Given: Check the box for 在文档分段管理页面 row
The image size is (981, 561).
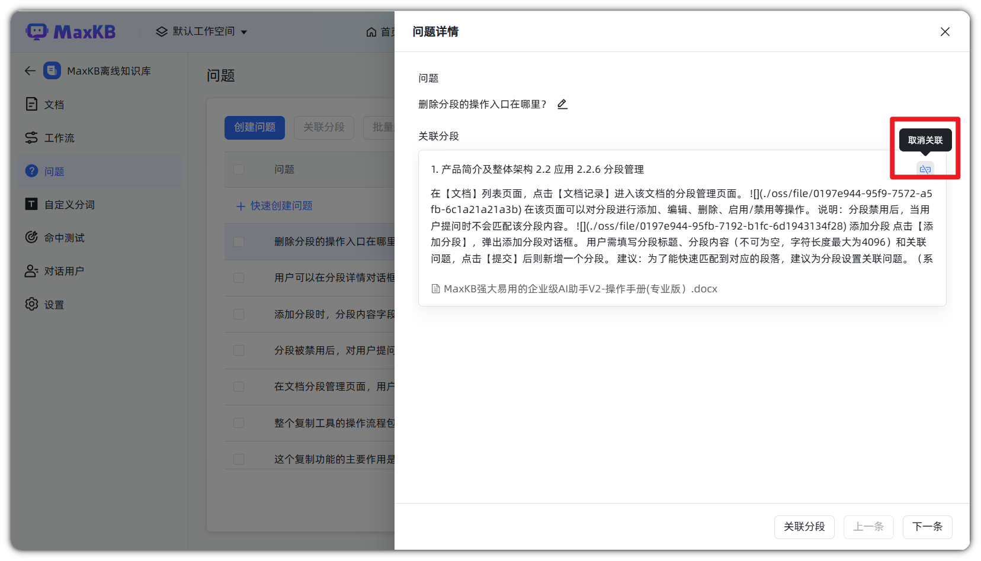Looking at the screenshot, I should coord(239,387).
